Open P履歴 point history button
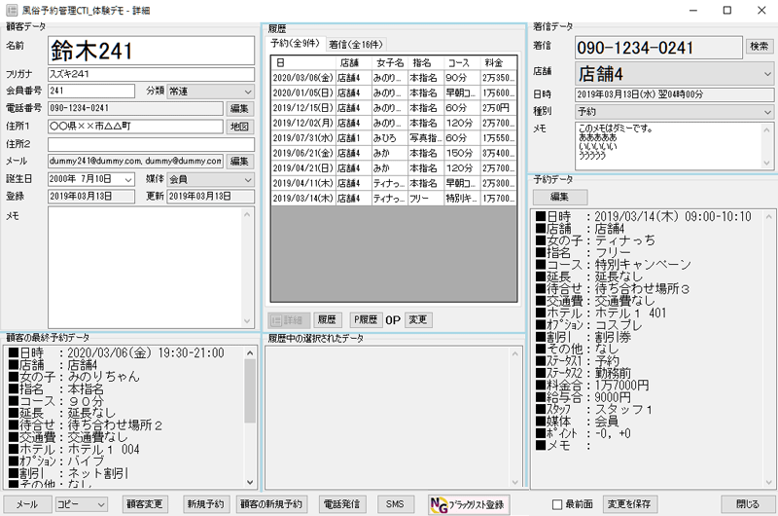This screenshot has width=778, height=516. (x=366, y=319)
